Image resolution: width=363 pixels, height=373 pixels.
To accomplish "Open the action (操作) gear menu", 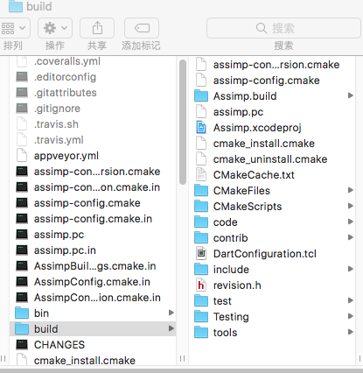I will coord(55,28).
